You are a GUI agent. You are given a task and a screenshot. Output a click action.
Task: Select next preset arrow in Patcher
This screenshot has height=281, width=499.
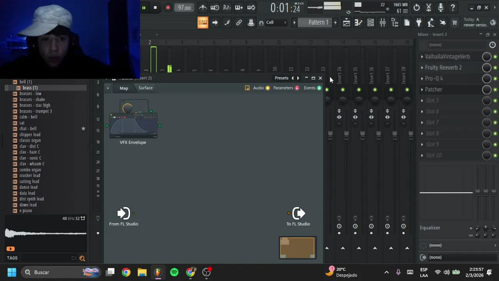pyautogui.click(x=298, y=78)
